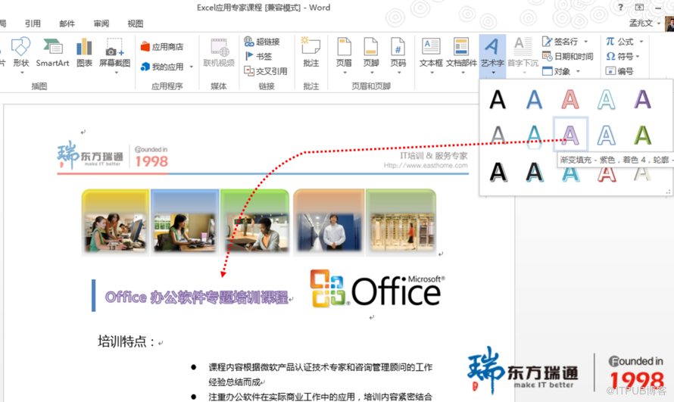Switch to the 视图 ribbon tab

click(136, 23)
